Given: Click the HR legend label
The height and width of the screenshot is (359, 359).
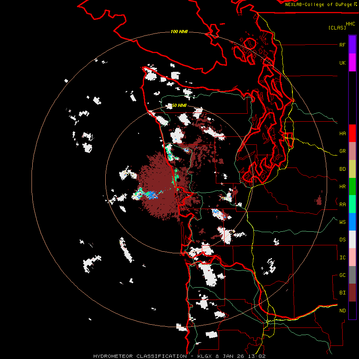Looking at the screenshot, I should pyautogui.click(x=342, y=187).
